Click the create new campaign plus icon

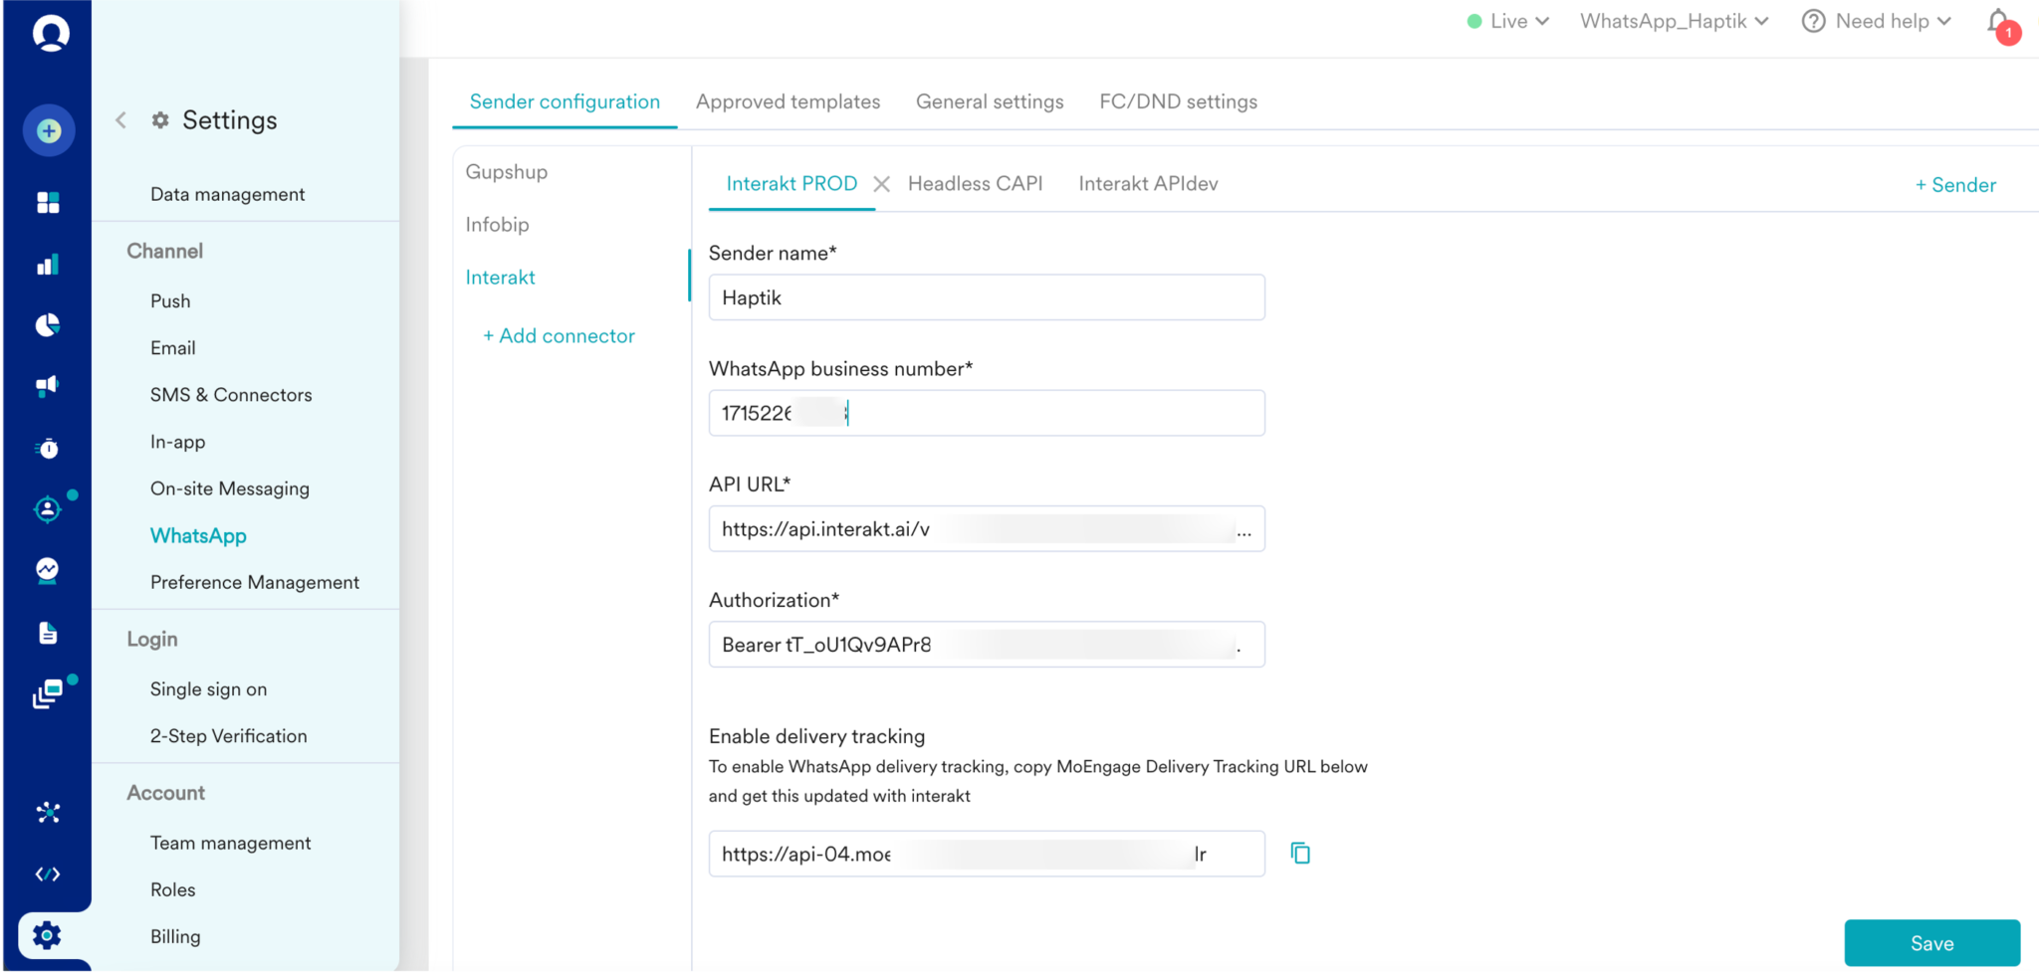[48, 129]
